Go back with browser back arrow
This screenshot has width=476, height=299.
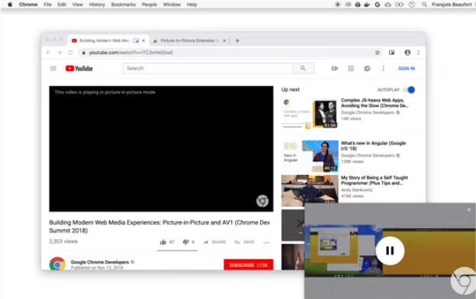[49, 52]
